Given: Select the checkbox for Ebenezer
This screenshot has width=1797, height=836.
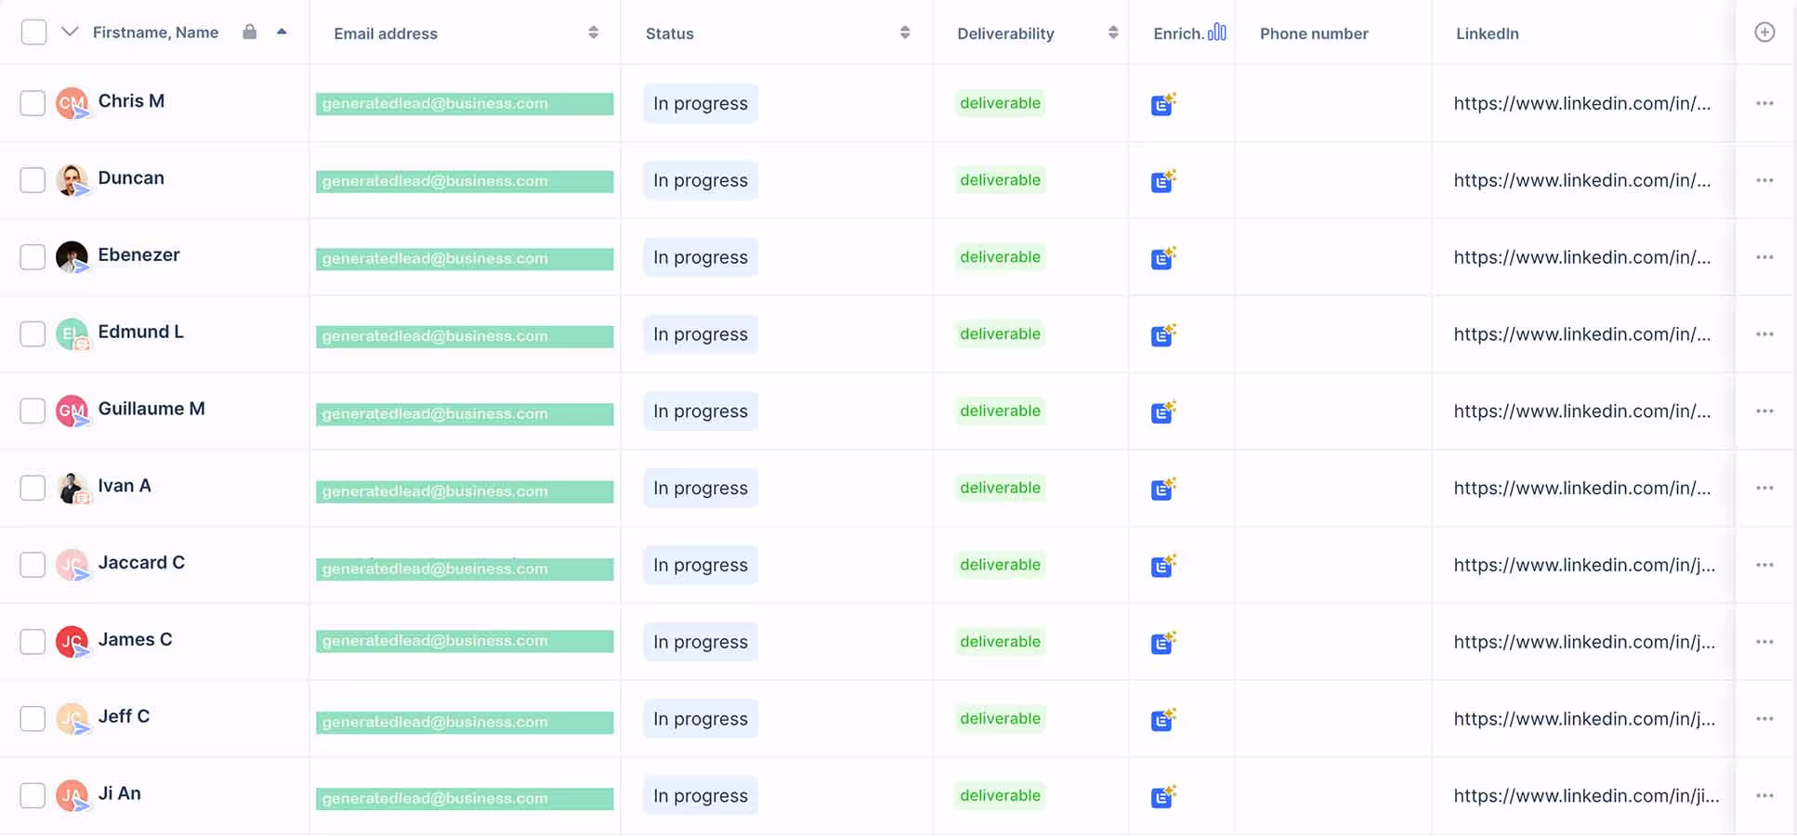Looking at the screenshot, I should point(33,257).
